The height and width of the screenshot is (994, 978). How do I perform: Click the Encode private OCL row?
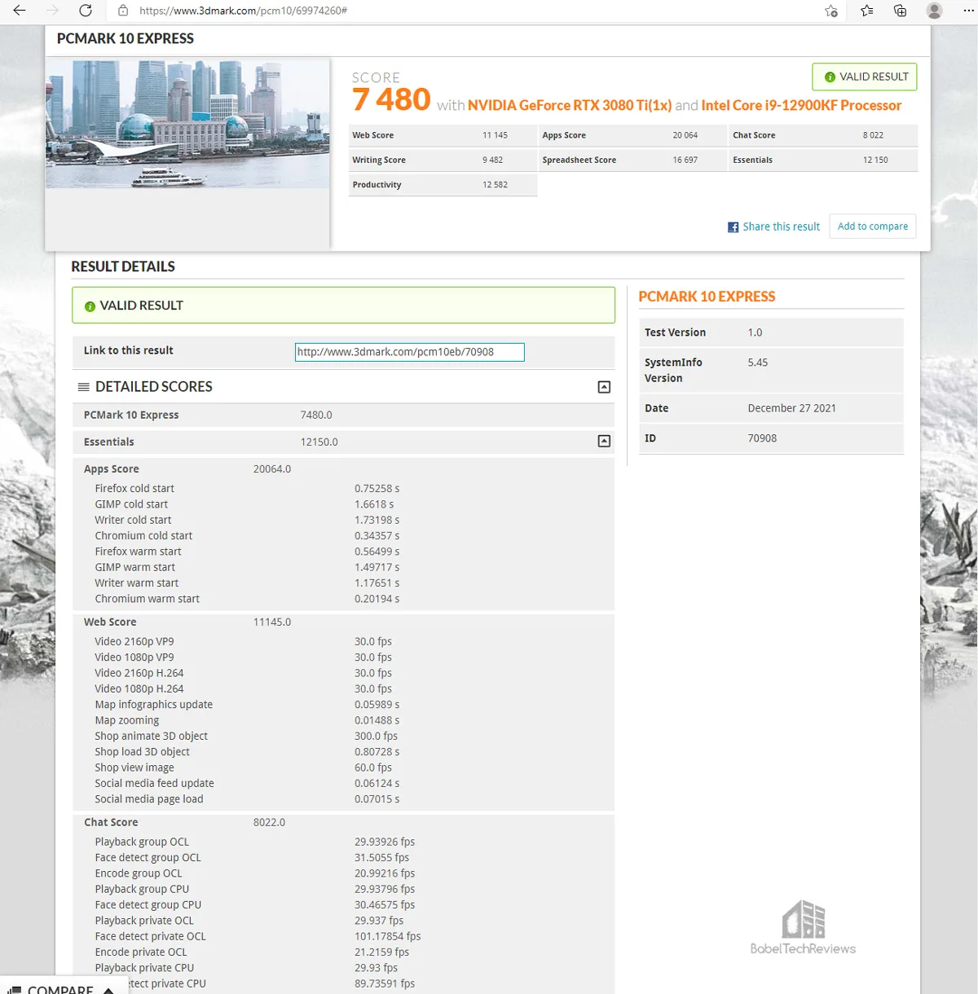343,952
